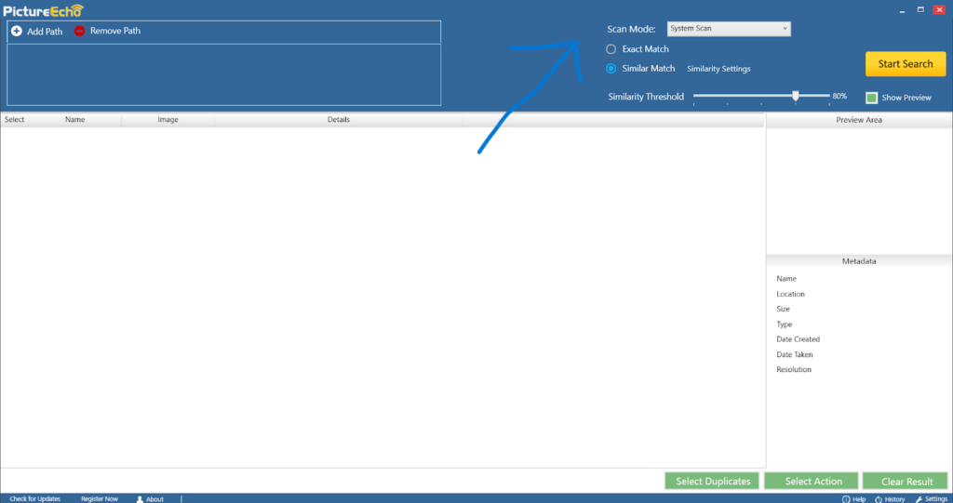Click the red Remove Path icon

[80, 31]
